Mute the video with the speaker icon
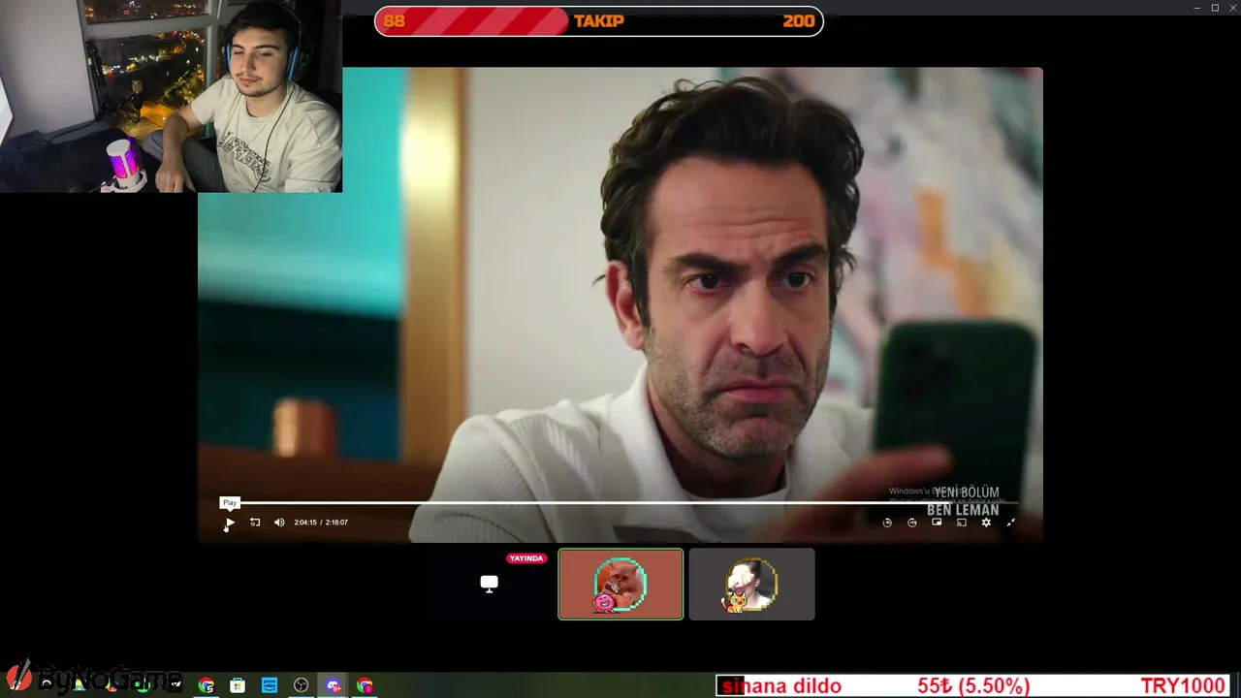 (279, 523)
